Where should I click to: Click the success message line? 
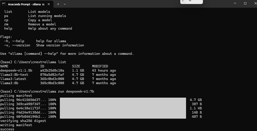click(7, 129)
